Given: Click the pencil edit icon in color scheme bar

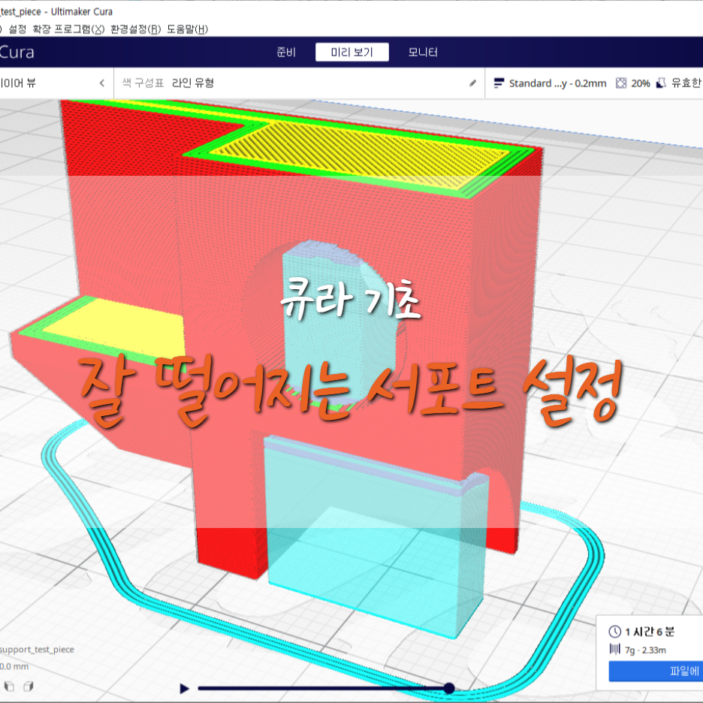Looking at the screenshot, I should [472, 83].
